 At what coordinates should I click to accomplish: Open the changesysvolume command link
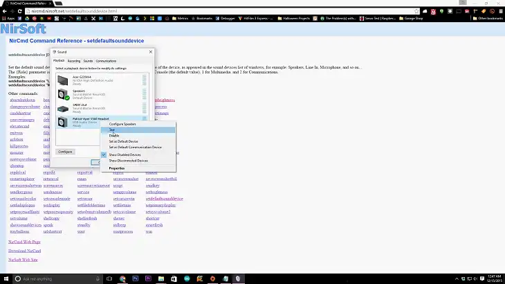(x=25, y=107)
